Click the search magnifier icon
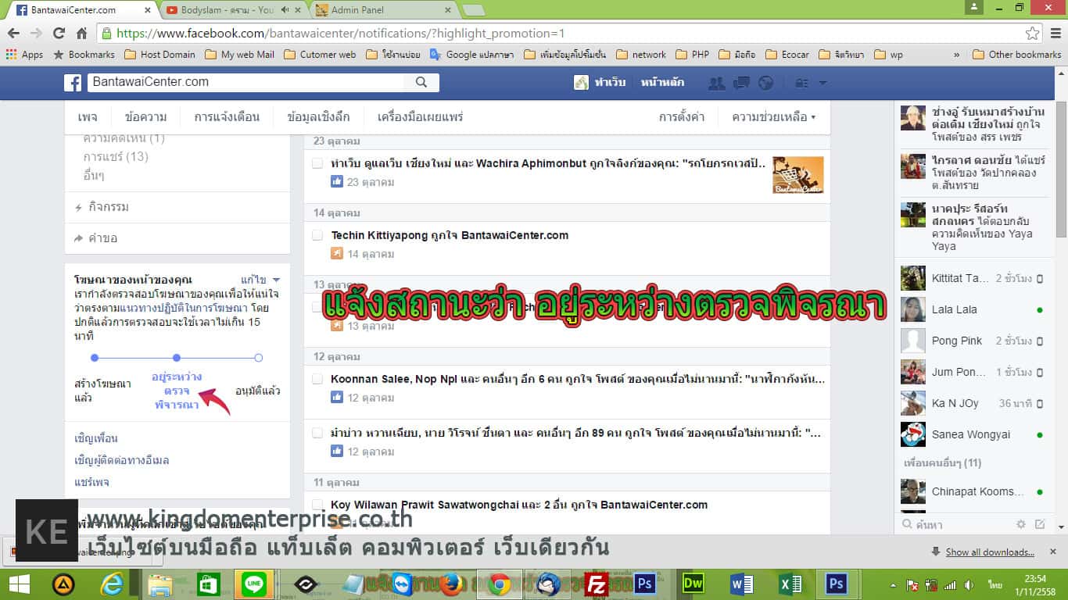The width and height of the screenshot is (1068, 600). (421, 82)
